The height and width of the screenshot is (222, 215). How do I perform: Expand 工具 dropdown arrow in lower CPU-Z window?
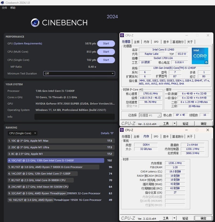point(174,218)
